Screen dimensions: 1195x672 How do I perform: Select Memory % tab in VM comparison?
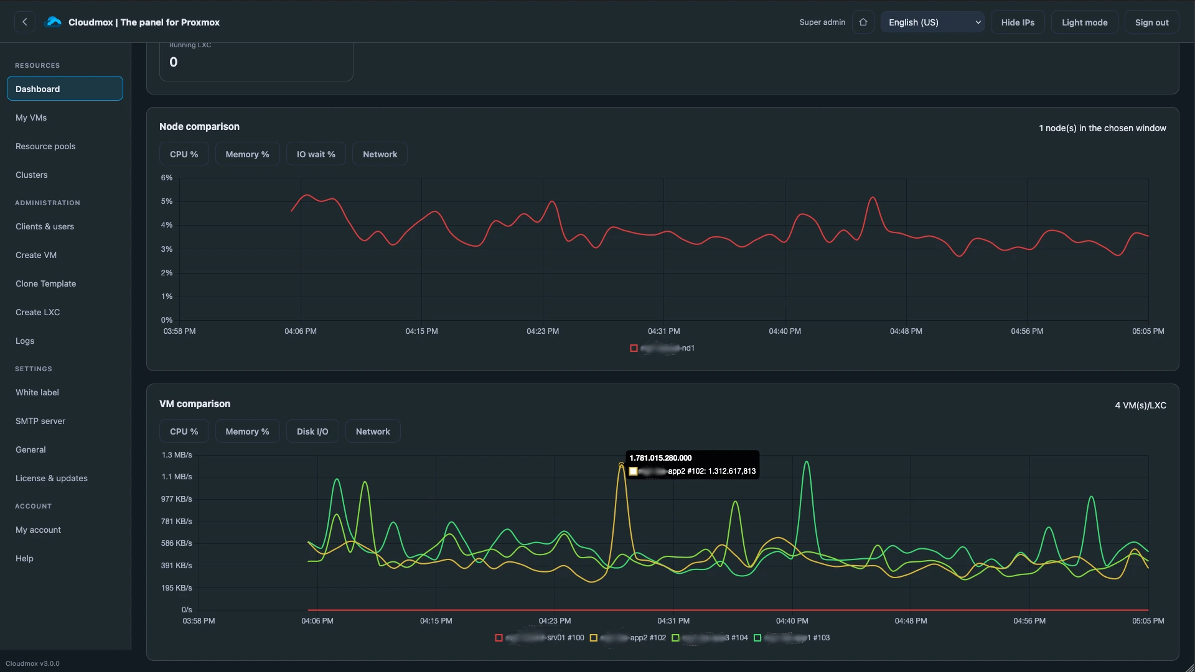click(247, 431)
